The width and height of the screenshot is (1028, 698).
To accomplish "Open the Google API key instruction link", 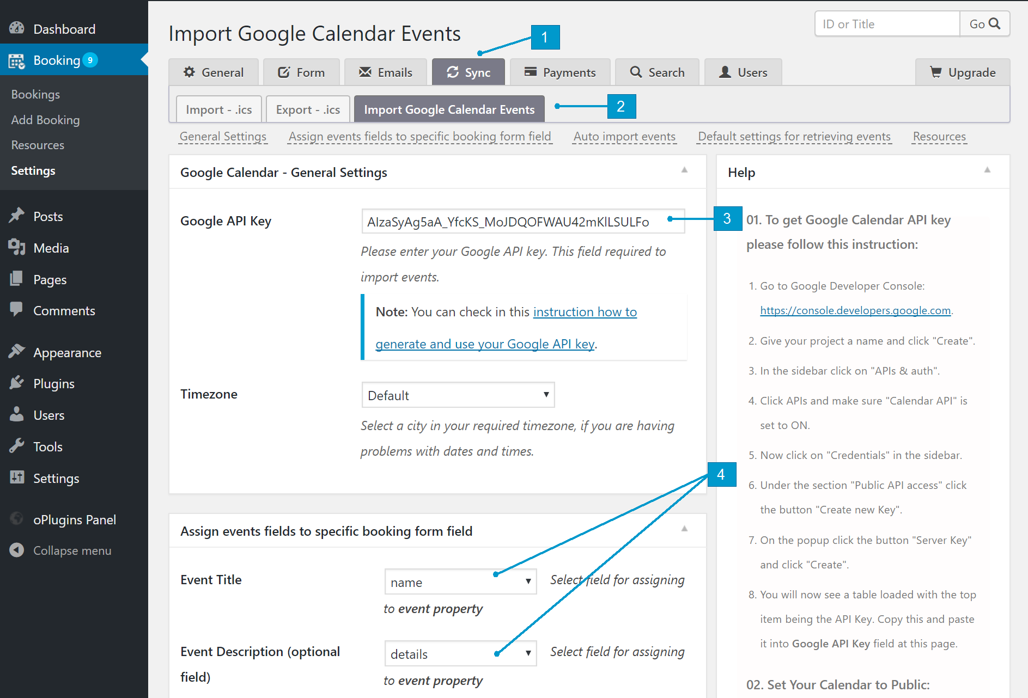I will (x=506, y=328).
